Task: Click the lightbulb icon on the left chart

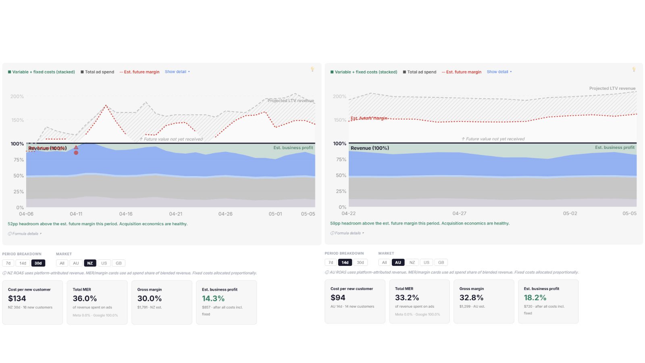Action: [312, 70]
